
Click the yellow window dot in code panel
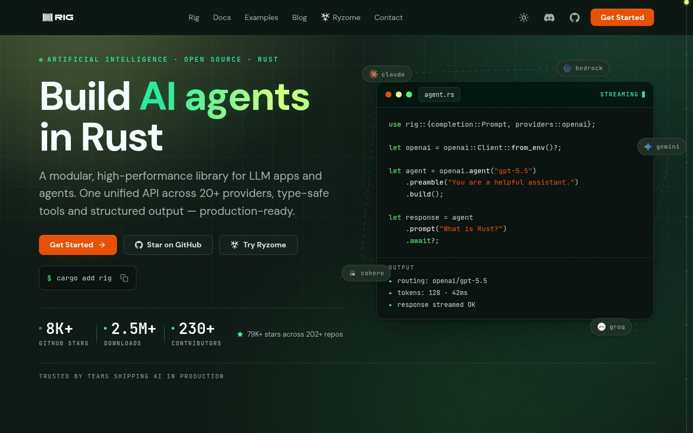[398, 95]
